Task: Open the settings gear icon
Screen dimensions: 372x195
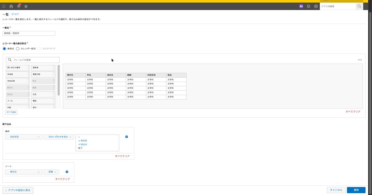Action: [308, 6]
